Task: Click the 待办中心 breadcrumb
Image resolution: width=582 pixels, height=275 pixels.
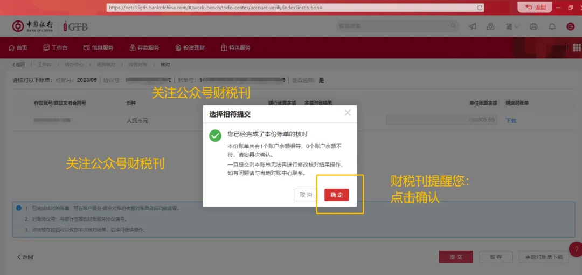Action: click(74, 65)
